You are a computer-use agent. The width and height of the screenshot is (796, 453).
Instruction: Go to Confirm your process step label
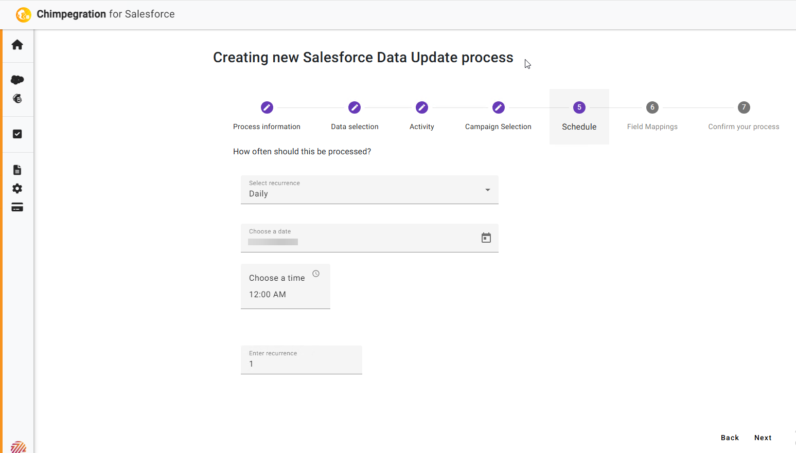tap(744, 126)
